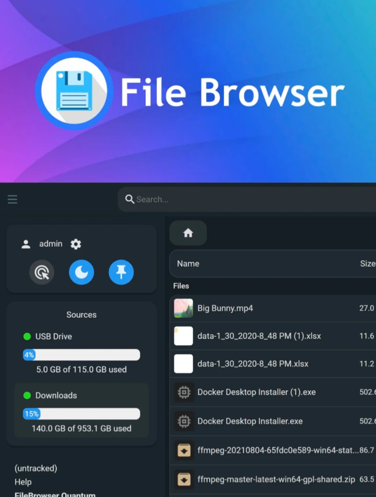This screenshot has width=376, height=497.
Task: Click the search magnifier icon
Action: click(x=130, y=199)
